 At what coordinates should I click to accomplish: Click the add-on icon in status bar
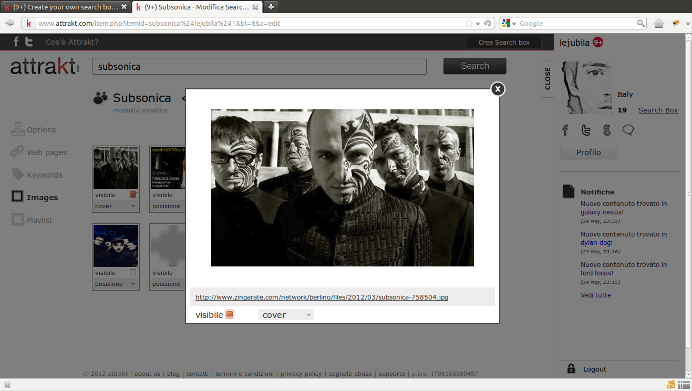click(x=671, y=385)
